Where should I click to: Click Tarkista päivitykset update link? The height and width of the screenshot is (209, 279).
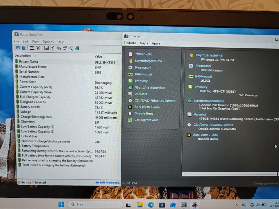click(x=266, y=183)
